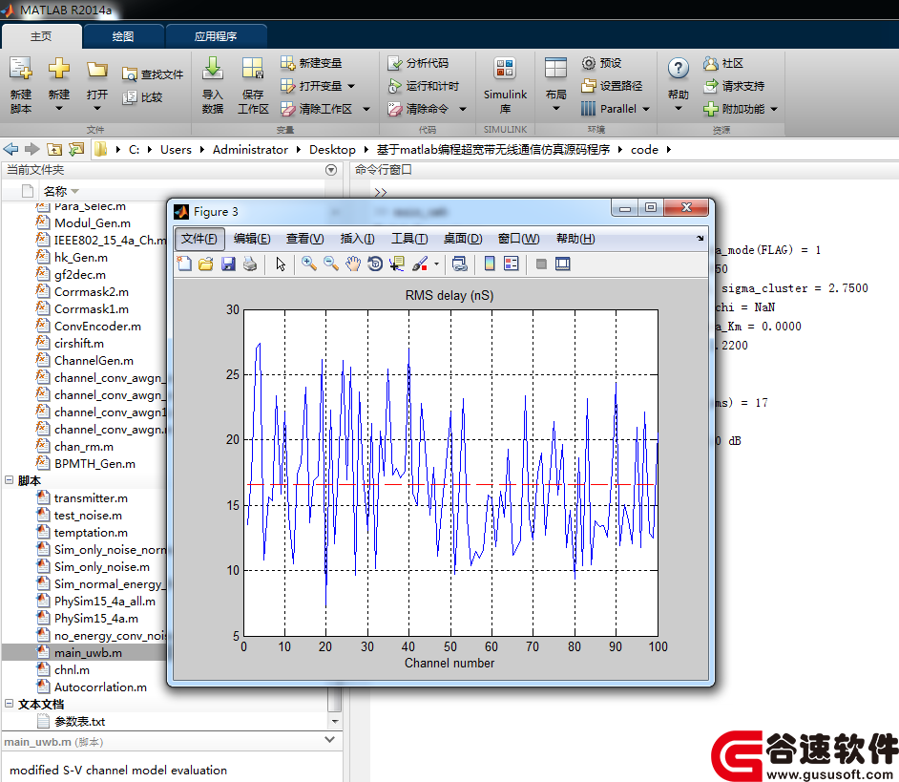
Task: Open Preferences (预设) in the toolstrip
Action: (601, 63)
